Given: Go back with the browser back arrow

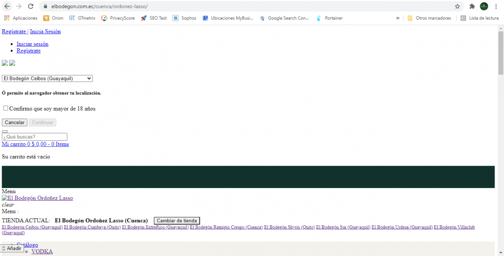Looking at the screenshot, I should [x=7, y=7].
